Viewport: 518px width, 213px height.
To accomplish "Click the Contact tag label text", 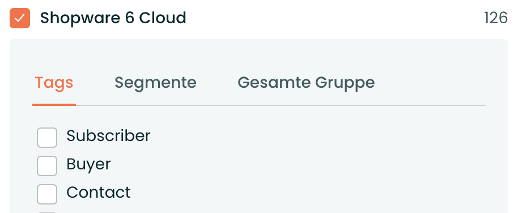I will coord(99,193).
